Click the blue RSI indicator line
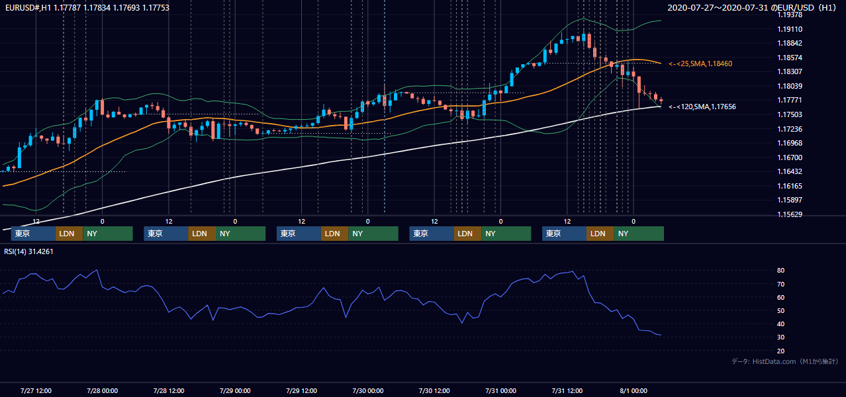The image size is (846, 397). (331, 299)
